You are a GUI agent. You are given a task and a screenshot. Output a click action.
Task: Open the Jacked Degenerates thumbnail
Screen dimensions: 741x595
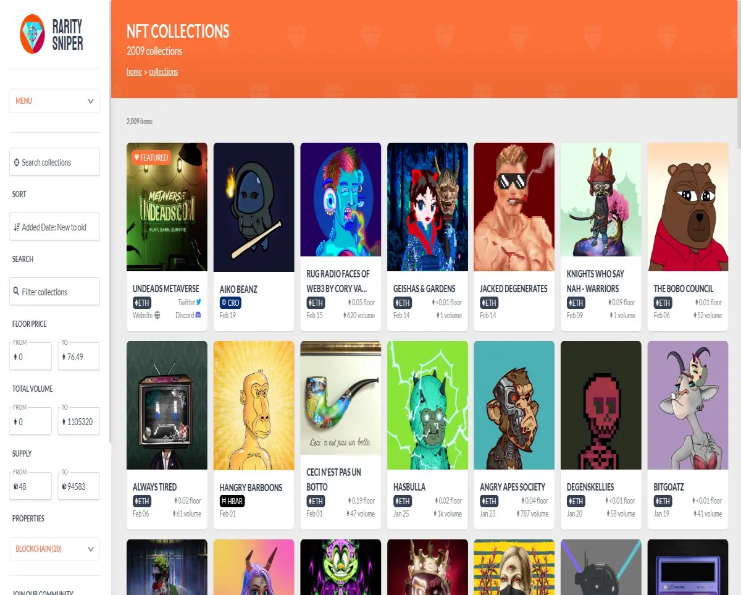[514, 207]
